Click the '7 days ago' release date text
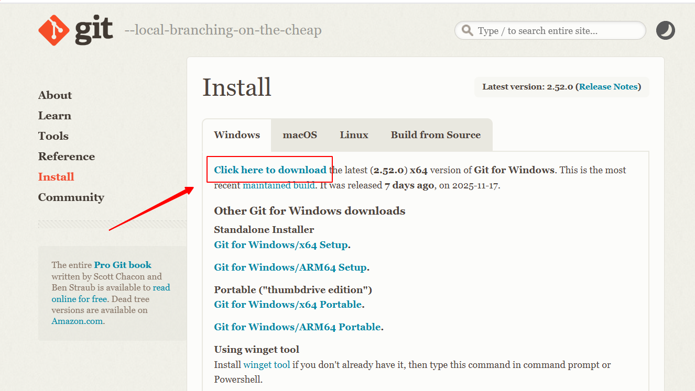 pos(409,185)
